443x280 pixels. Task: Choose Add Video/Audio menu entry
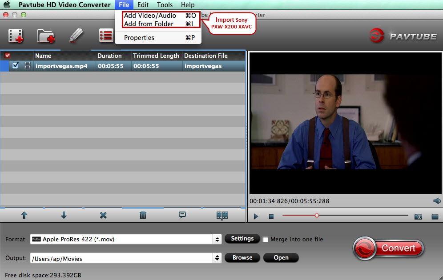(x=160, y=16)
